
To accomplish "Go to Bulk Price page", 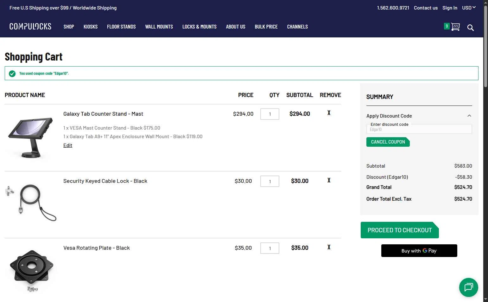I will tap(266, 27).
